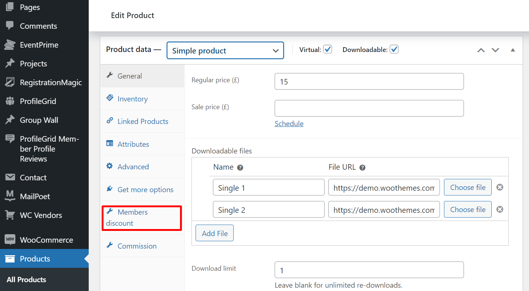
Task: Click the Add File button
Action: tap(214, 233)
